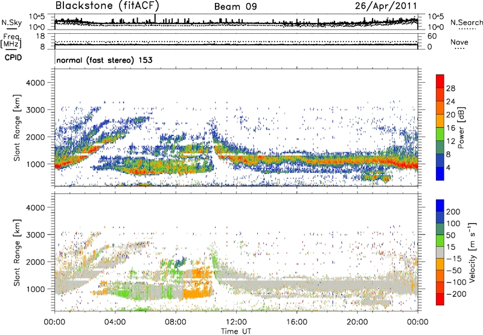Click the 'Blackstone (fitACF)' plot title
Viewport: 483px width, 335px height.
pyautogui.click(x=107, y=5)
